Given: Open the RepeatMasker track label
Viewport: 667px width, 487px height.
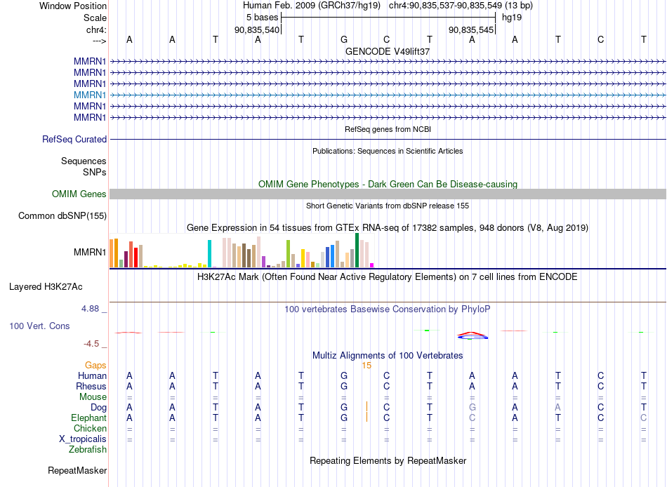Looking at the screenshot, I should click(77, 470).
